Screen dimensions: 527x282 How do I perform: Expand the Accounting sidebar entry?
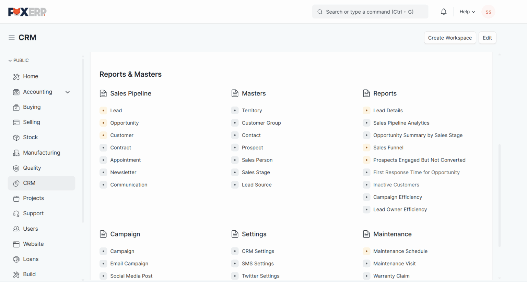pos(67,92)
